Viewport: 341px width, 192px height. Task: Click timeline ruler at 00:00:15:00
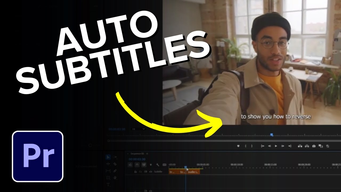pyautogui.click(x=271, y=165)
